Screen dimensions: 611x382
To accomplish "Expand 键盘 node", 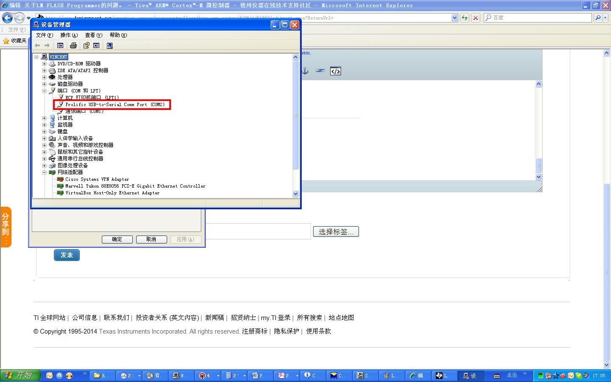I will pyautogui.click(x=44, y=132).
